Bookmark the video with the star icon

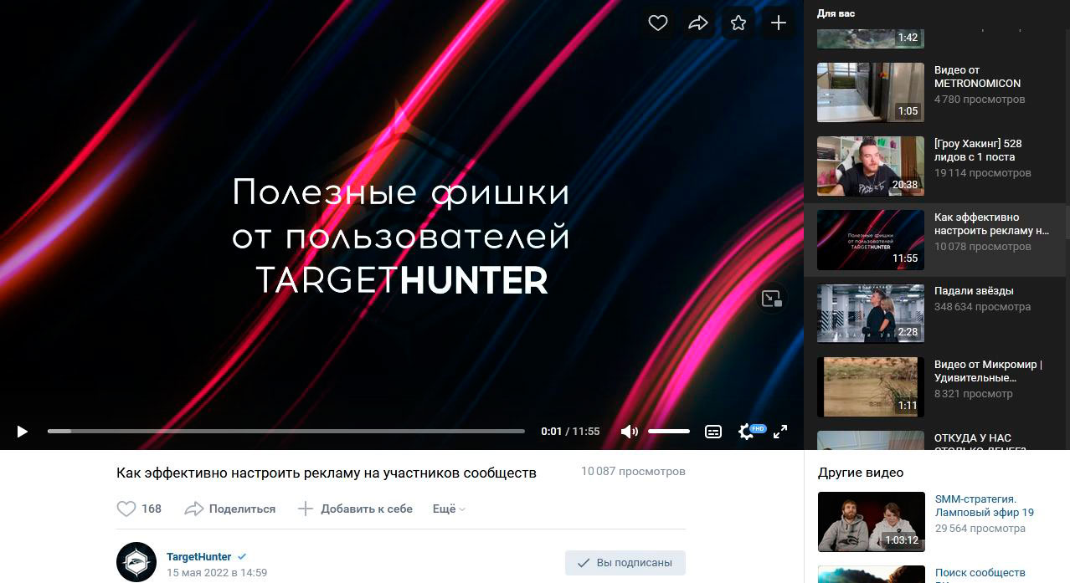(738, 23)
